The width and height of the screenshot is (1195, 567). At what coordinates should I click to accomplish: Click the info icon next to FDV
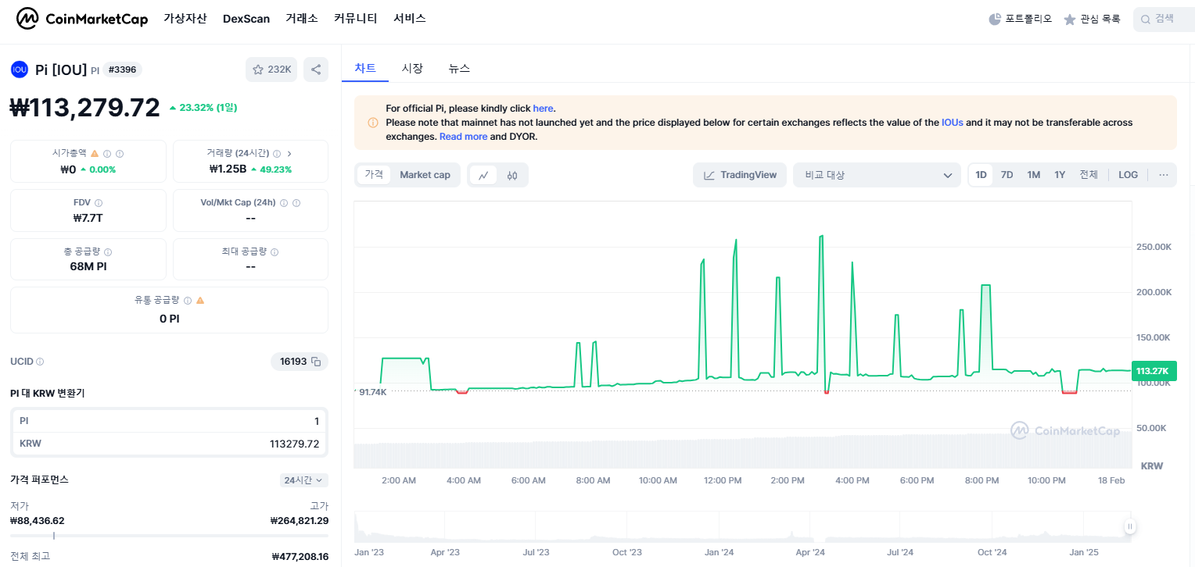[x=99, y=203]
